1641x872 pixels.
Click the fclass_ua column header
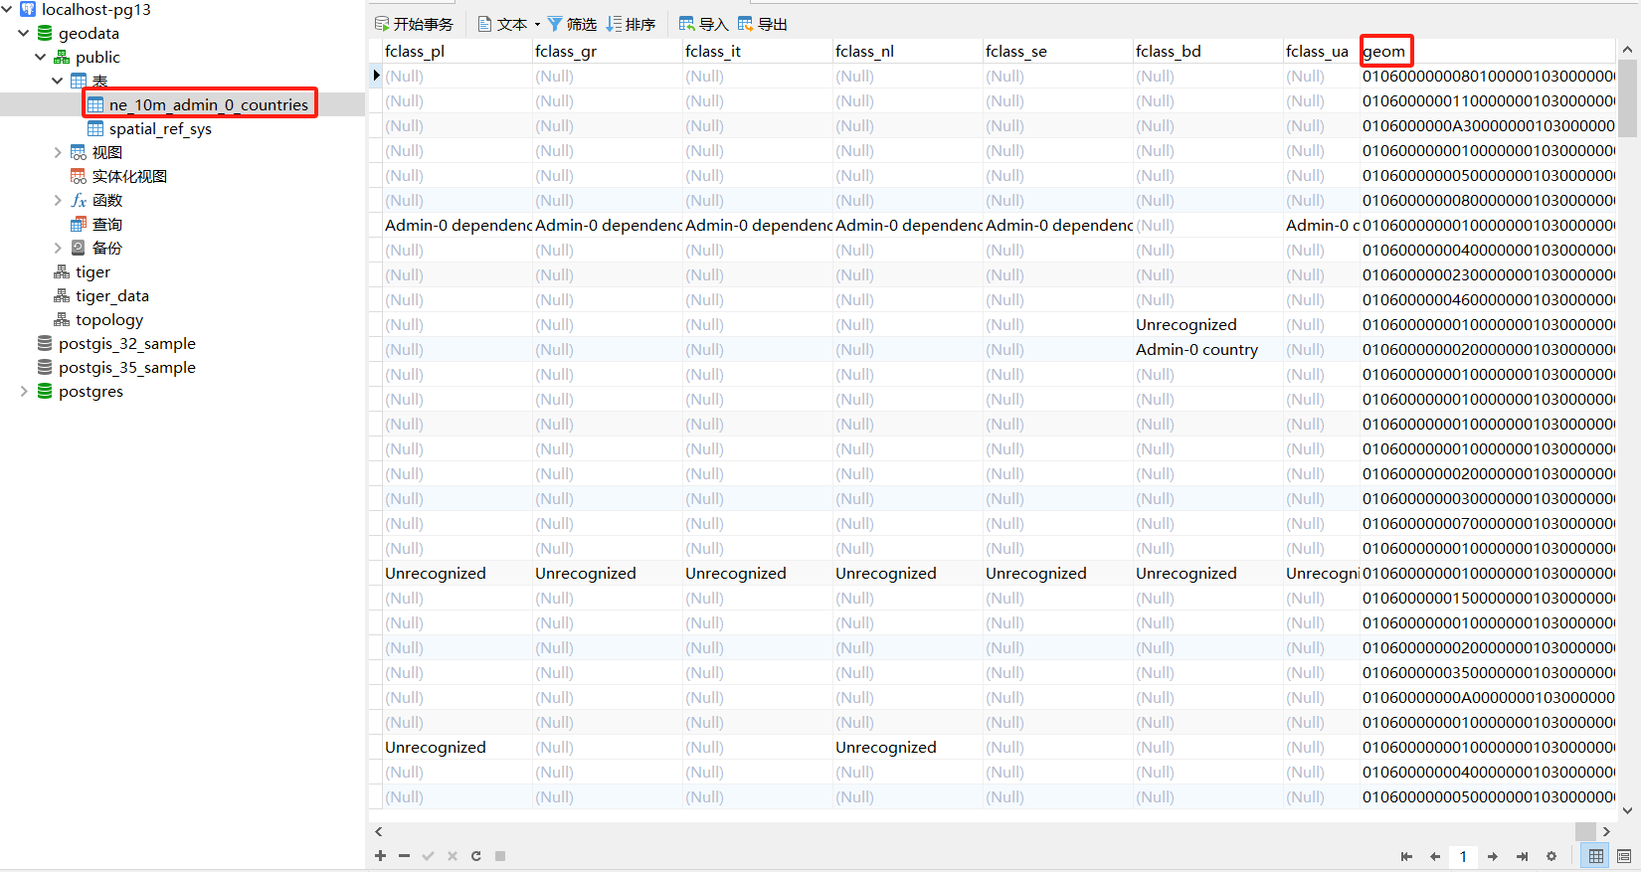1322,51
